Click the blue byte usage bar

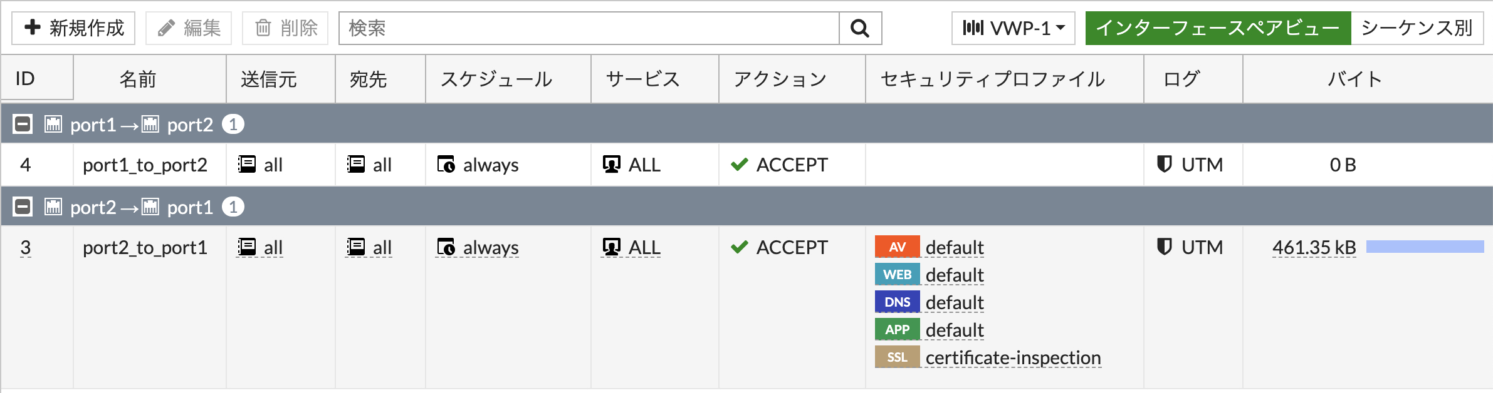pos(1425,247)
